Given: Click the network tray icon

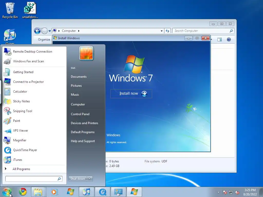Looking at the screenshot, I should pyautogui.click(x=231, y=192).
